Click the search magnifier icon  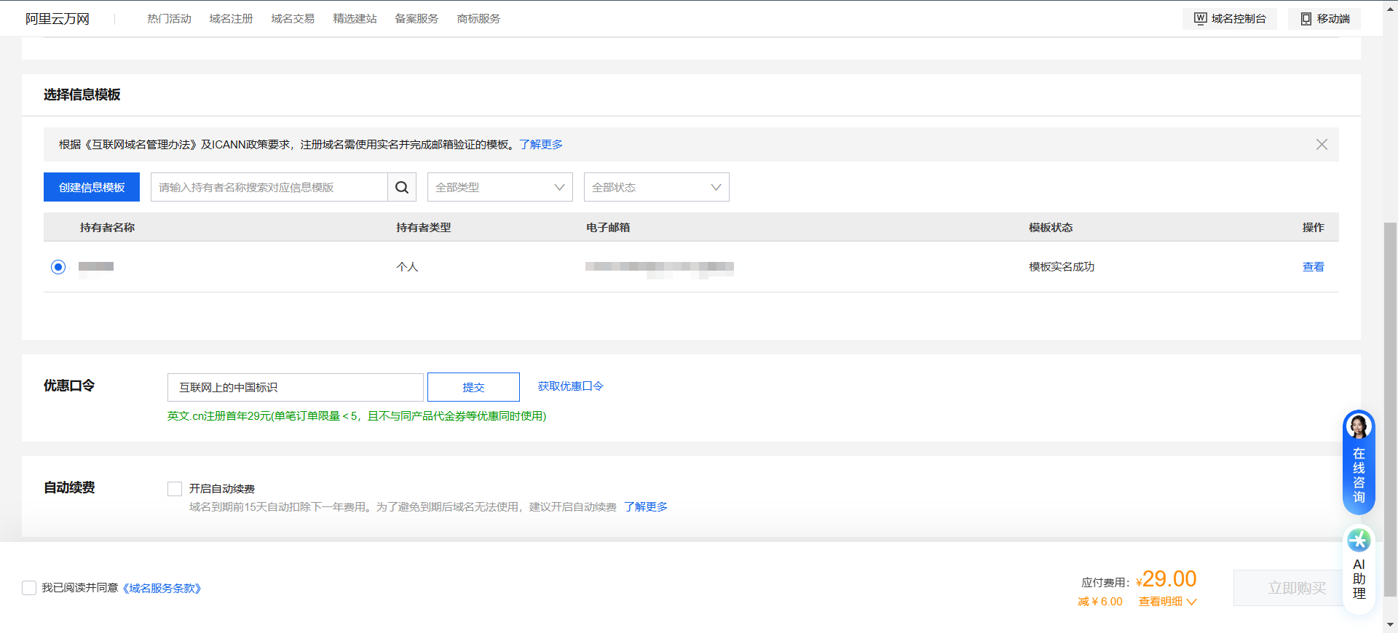click(401, 188)
